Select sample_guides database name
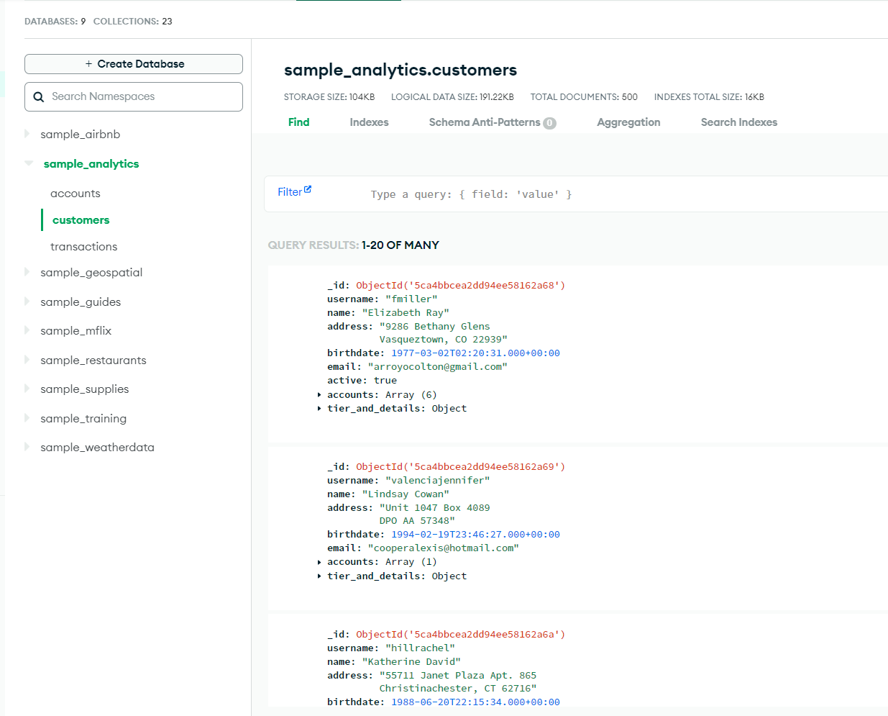Screen dimensions: 888x716 pos(81,302)
